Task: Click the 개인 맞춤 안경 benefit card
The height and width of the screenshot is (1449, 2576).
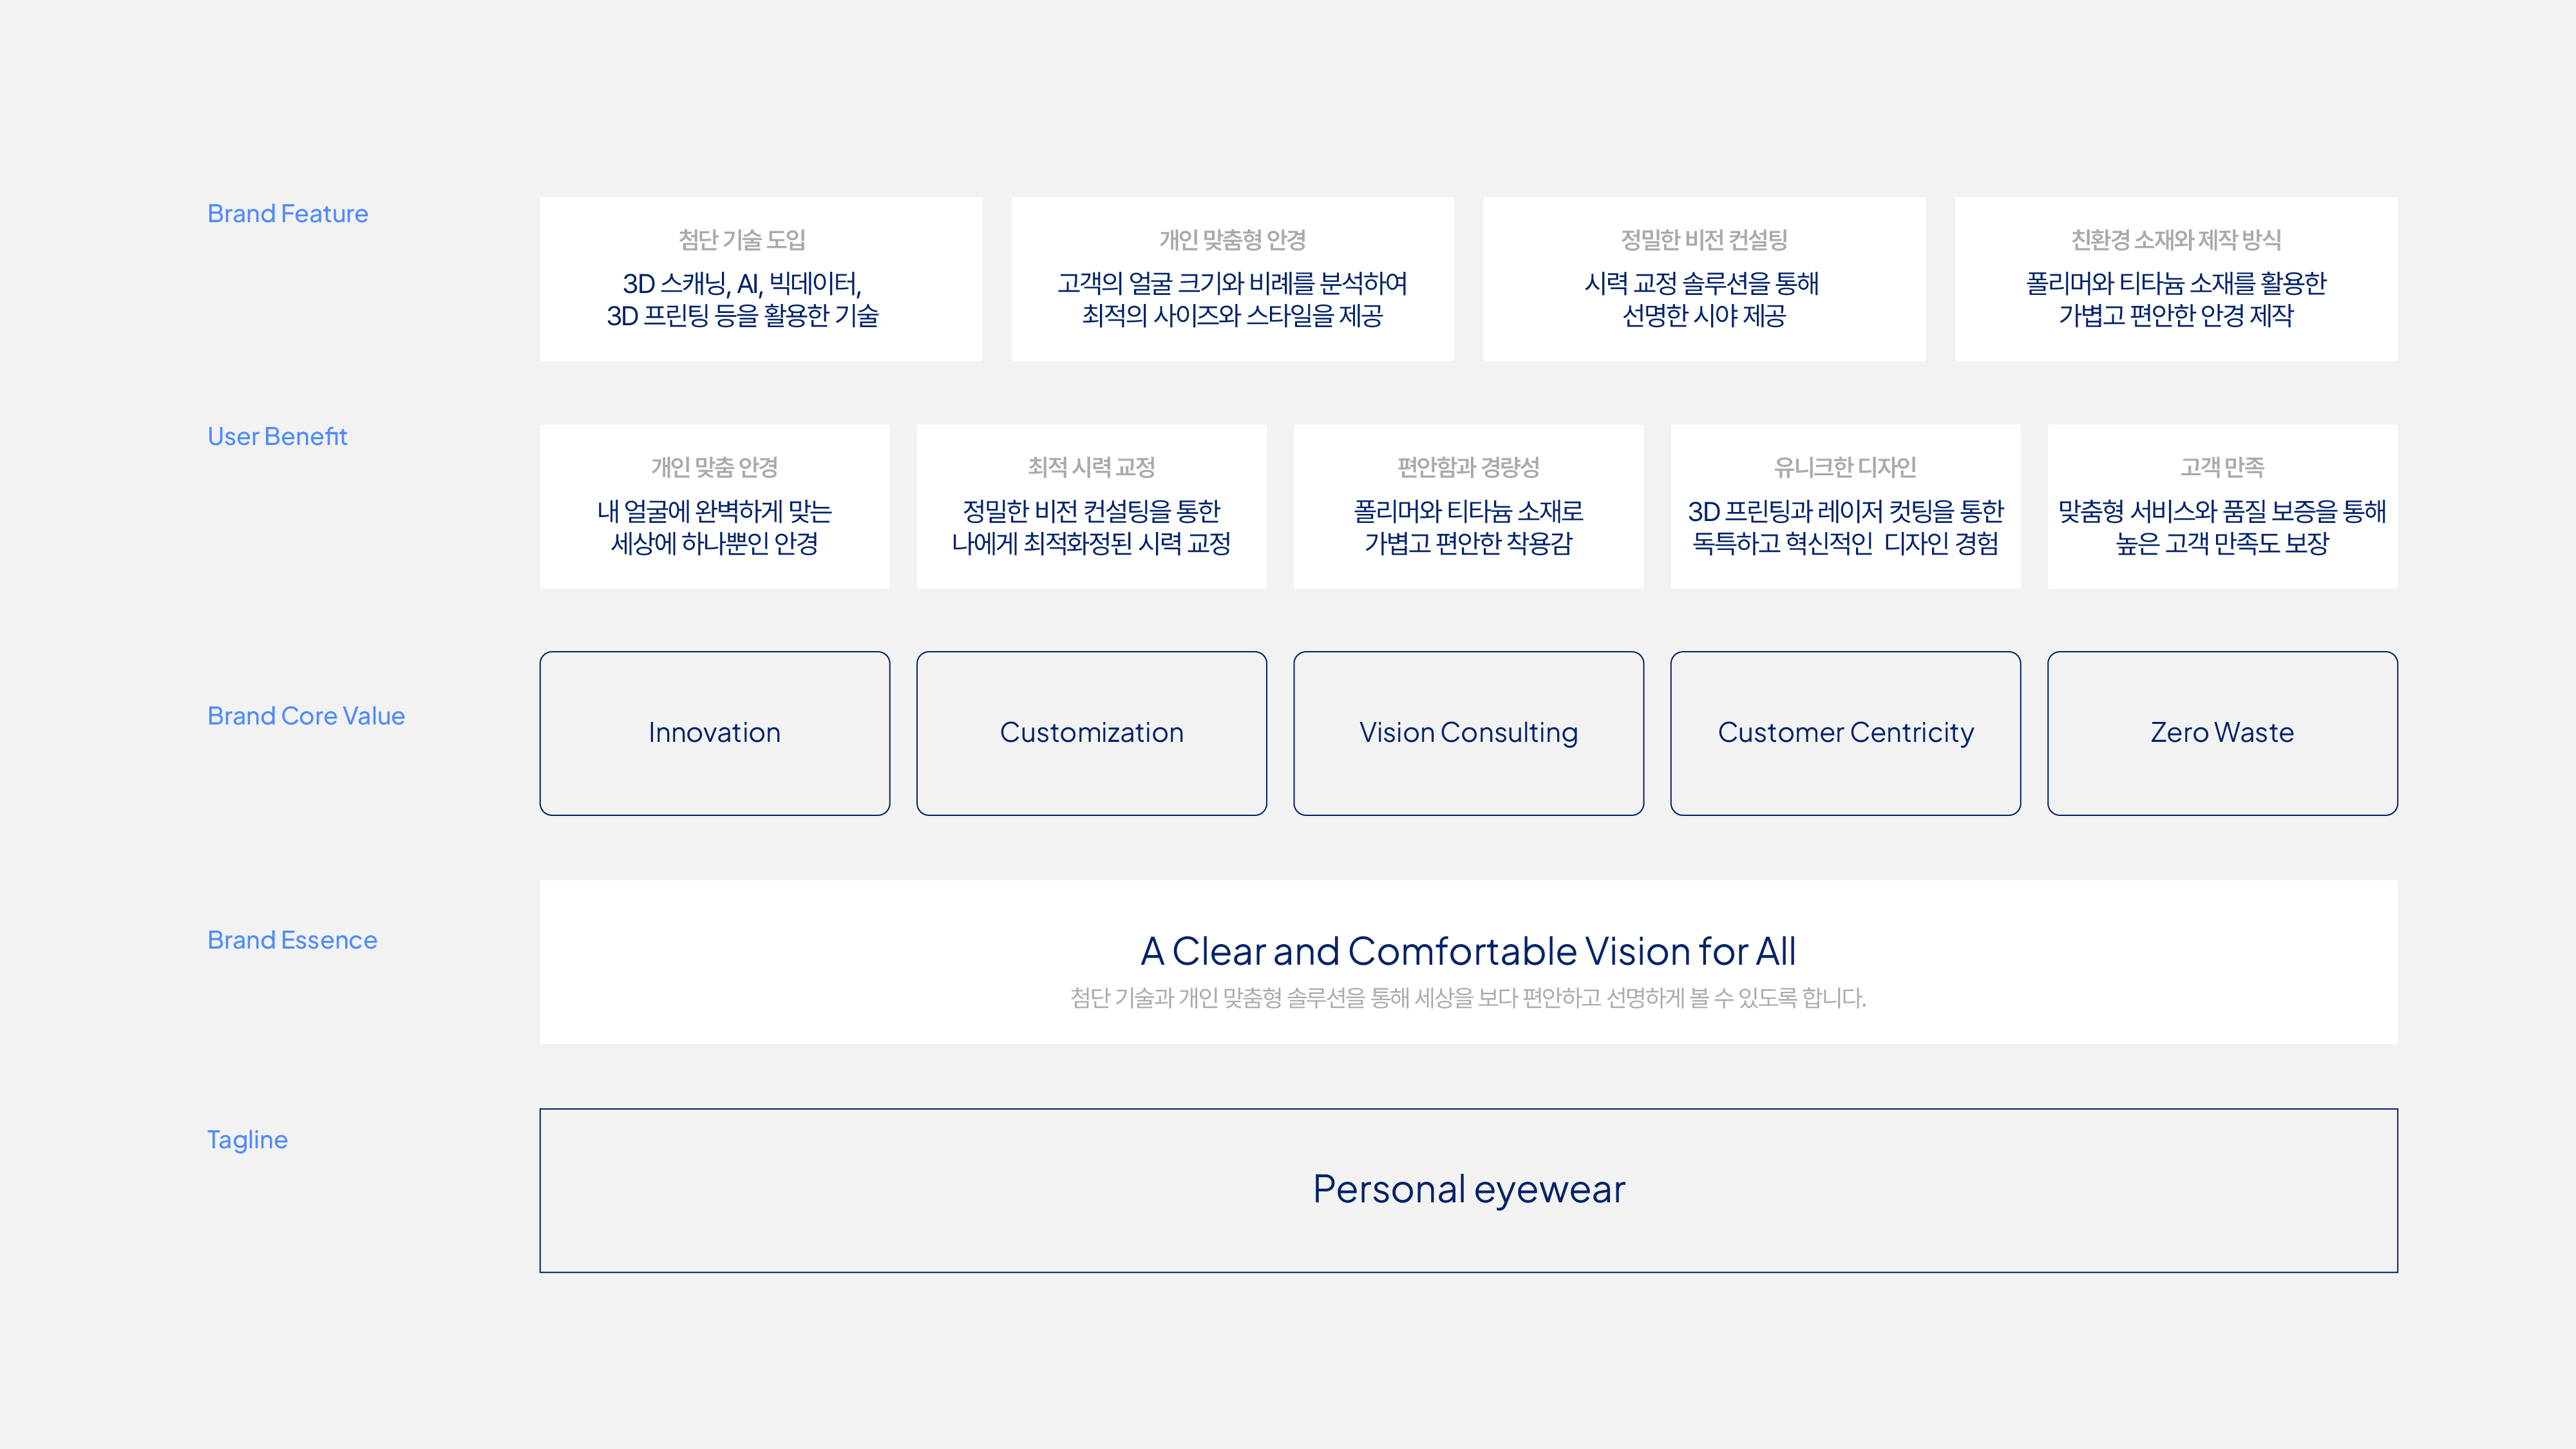Action: coord(714,506)
